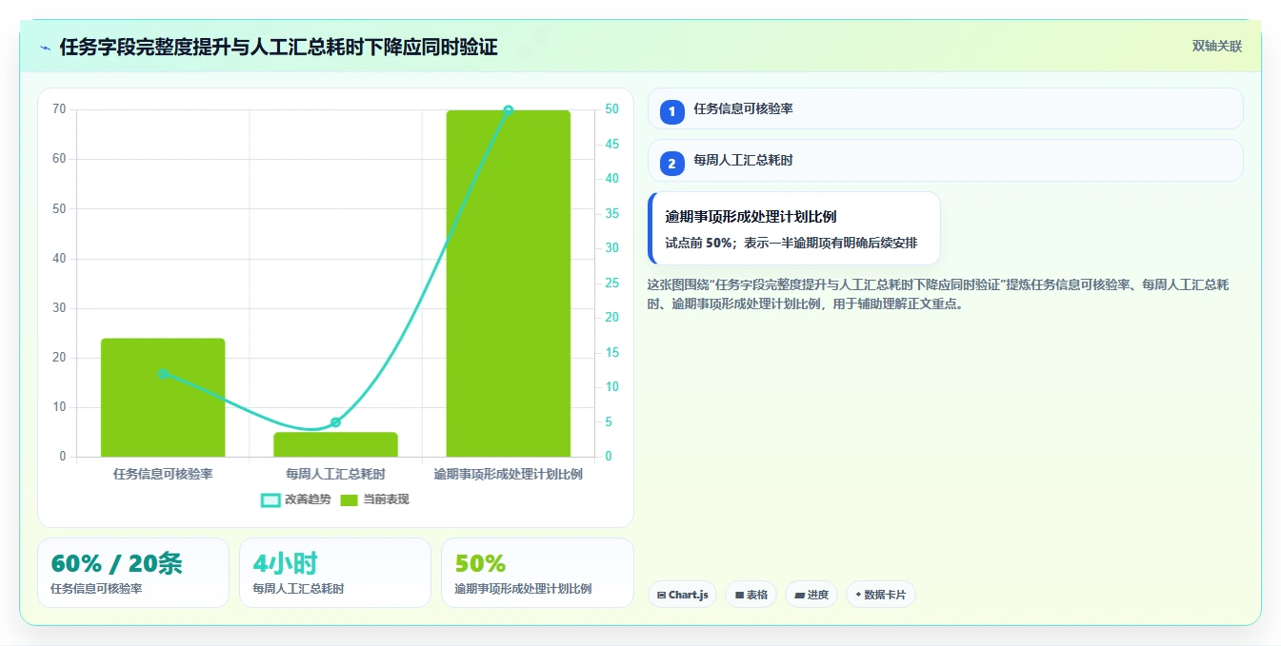Open the 逾期事项形成处理计划比例 detail card

click(794, 228)
